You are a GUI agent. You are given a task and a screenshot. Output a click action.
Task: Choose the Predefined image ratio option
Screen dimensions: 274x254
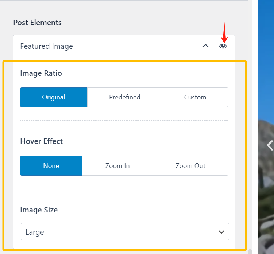[x=125, y=97]
